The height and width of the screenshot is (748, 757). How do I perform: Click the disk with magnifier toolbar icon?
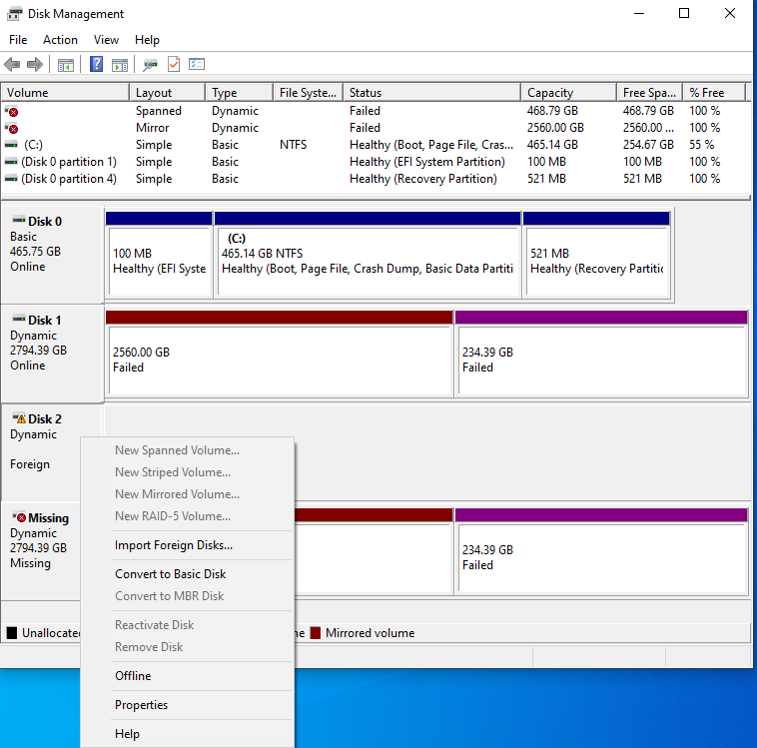[150, 65]
